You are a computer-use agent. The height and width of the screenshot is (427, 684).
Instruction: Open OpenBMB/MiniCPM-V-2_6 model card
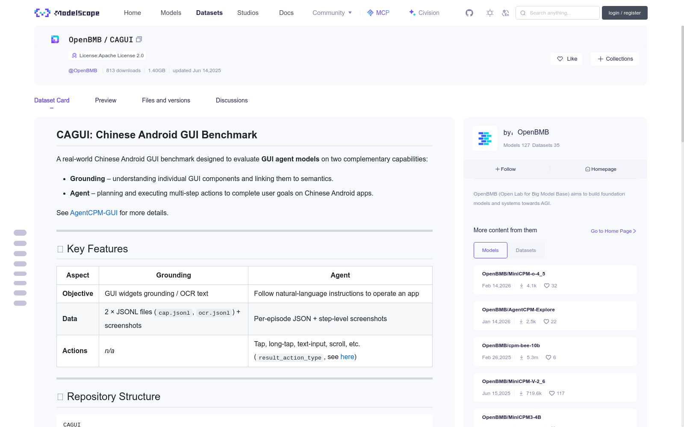coord(555,387)
